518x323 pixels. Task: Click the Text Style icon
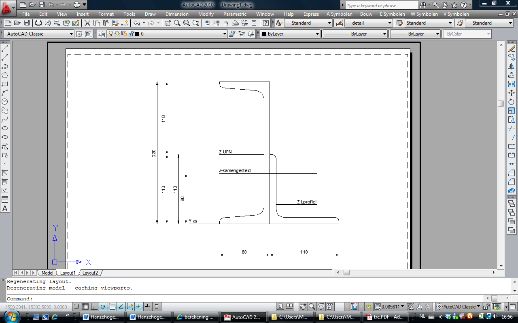tap(279, 23)
